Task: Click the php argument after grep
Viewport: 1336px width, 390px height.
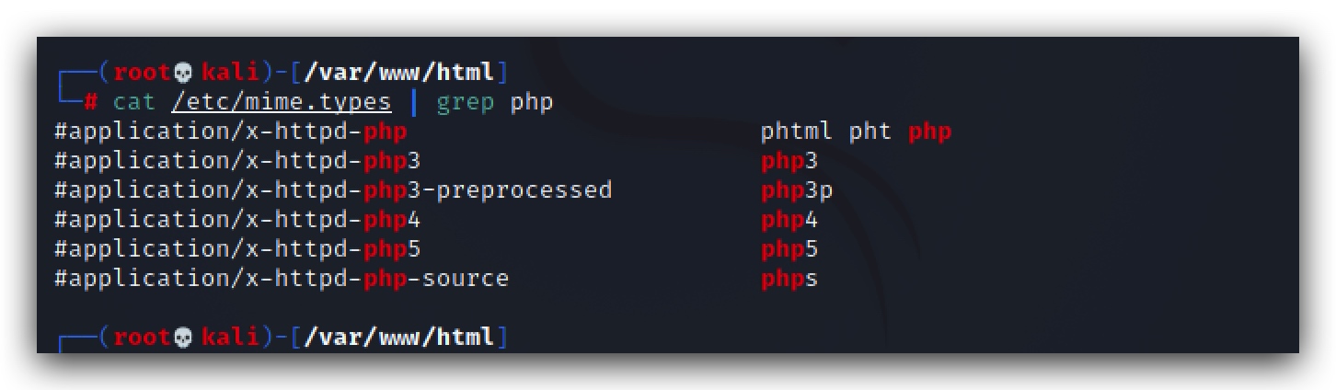Action: [x=532, y=103]
